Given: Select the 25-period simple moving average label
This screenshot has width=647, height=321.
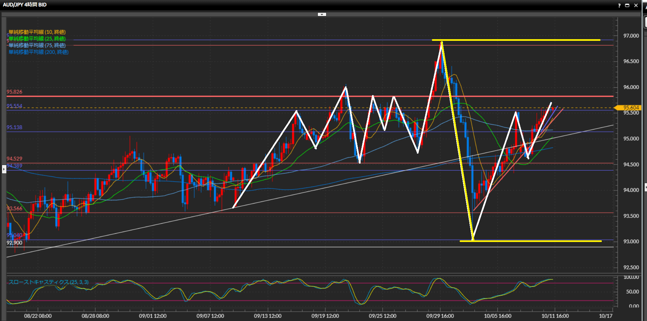Looking at the screenshot, I should click(x=37, y=39).
